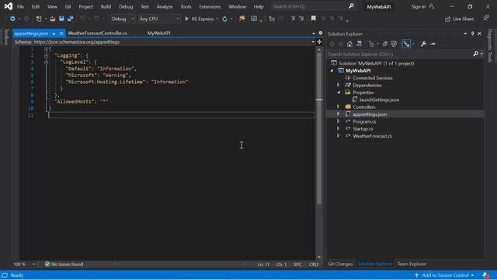Open the IIS Express launch profile dropdown arrow
Screen dimensions: 497x280
pyautogui.click(x=217, y=19)
